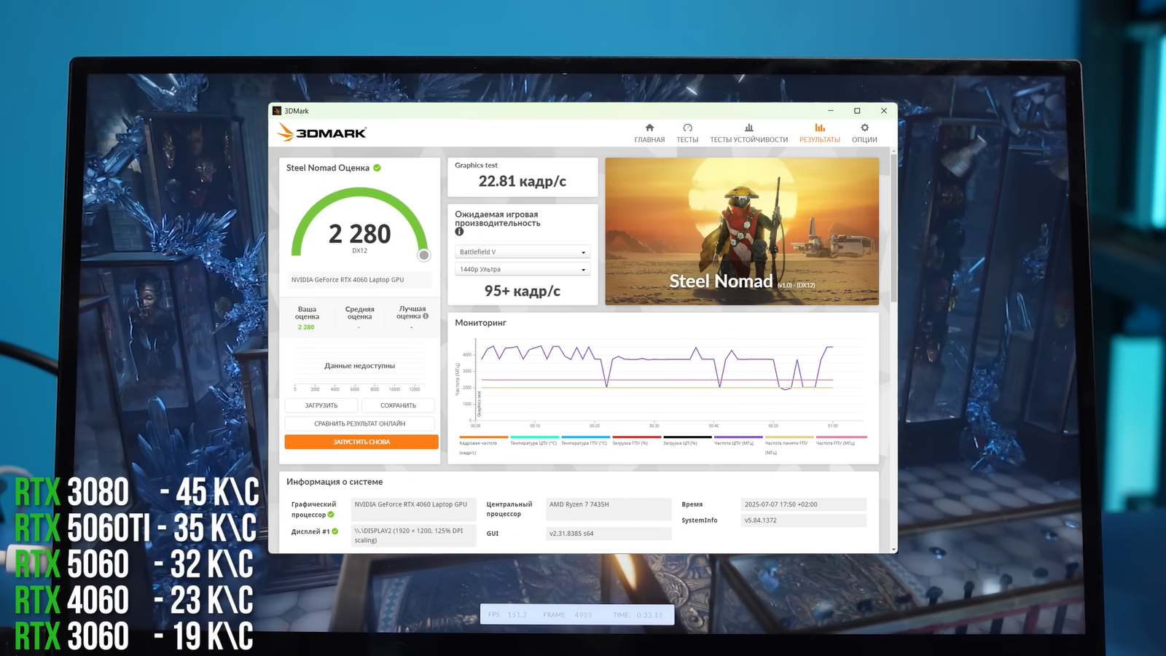
Task: Select the Результаты tab
Action: point(819,133)
